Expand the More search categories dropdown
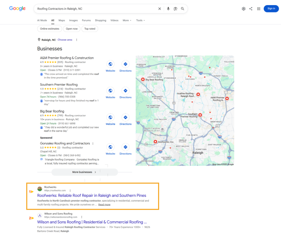This screenshot has width=281, height=234. click(x=127, y=20)
